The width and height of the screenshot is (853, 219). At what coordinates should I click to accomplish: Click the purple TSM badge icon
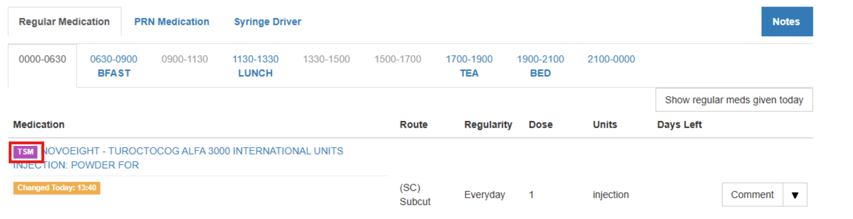(25, 152)
